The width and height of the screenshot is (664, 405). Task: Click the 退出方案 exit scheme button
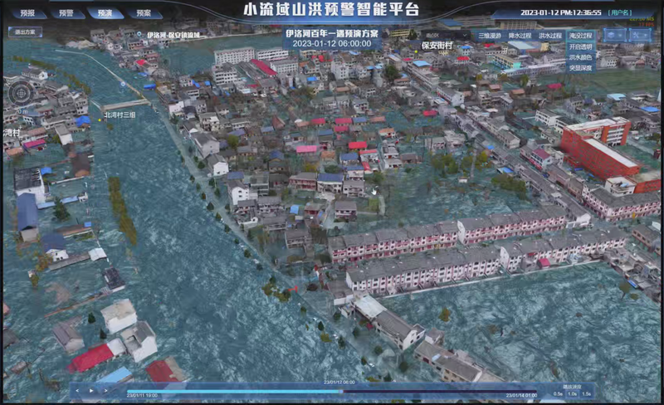(26, 32)
